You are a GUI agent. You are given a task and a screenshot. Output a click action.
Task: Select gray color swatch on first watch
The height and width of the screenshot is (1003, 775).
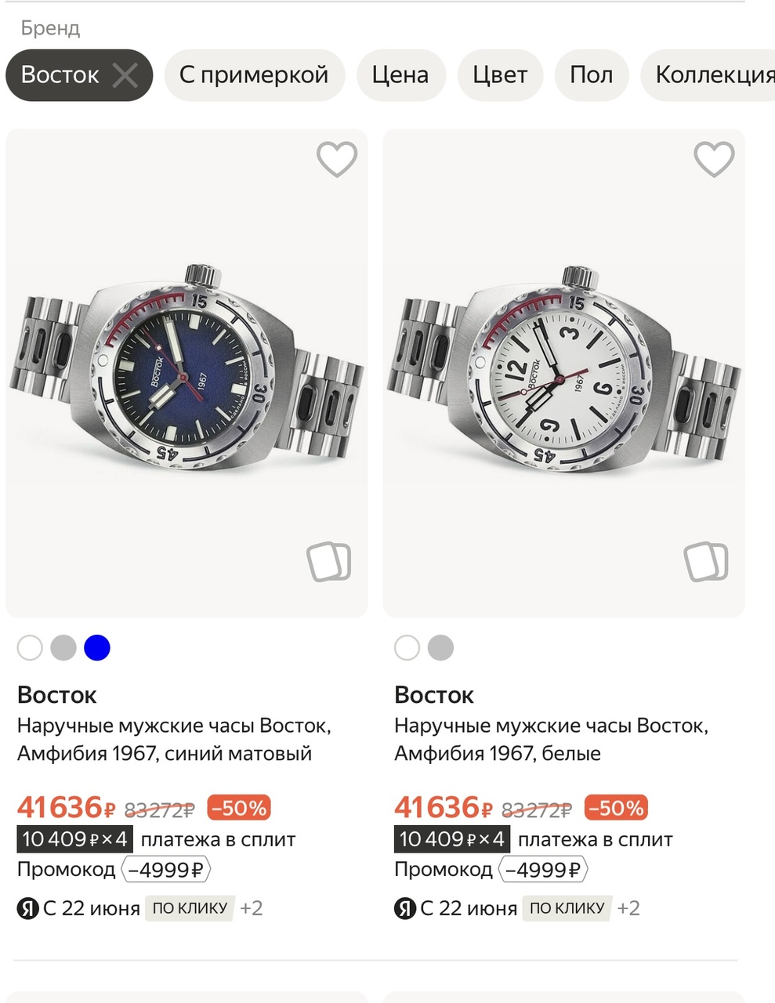click(x=63, y=648)
